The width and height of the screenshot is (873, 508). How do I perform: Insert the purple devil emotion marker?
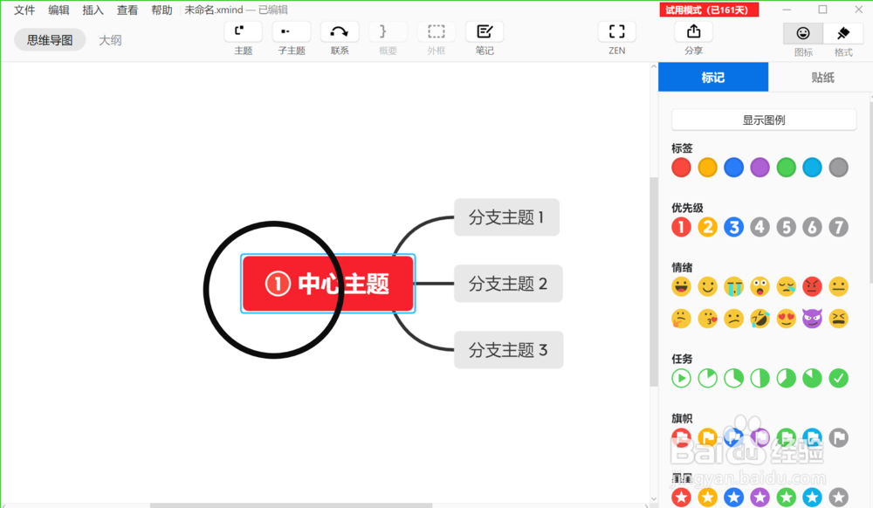point(812,319)
